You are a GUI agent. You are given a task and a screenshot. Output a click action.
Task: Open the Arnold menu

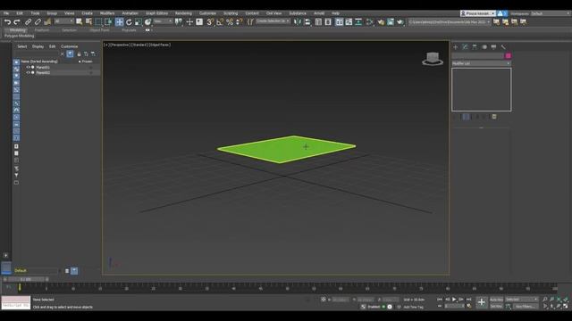[319, 13]
